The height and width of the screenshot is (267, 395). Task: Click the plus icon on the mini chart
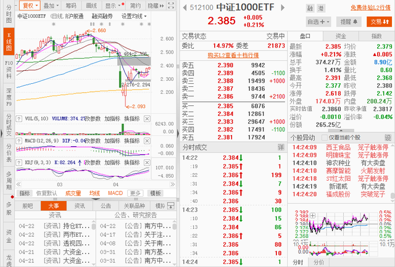[313, 215]
